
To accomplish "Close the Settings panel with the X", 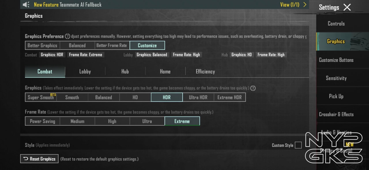I will pyautogui.click(x=347, y=7).
